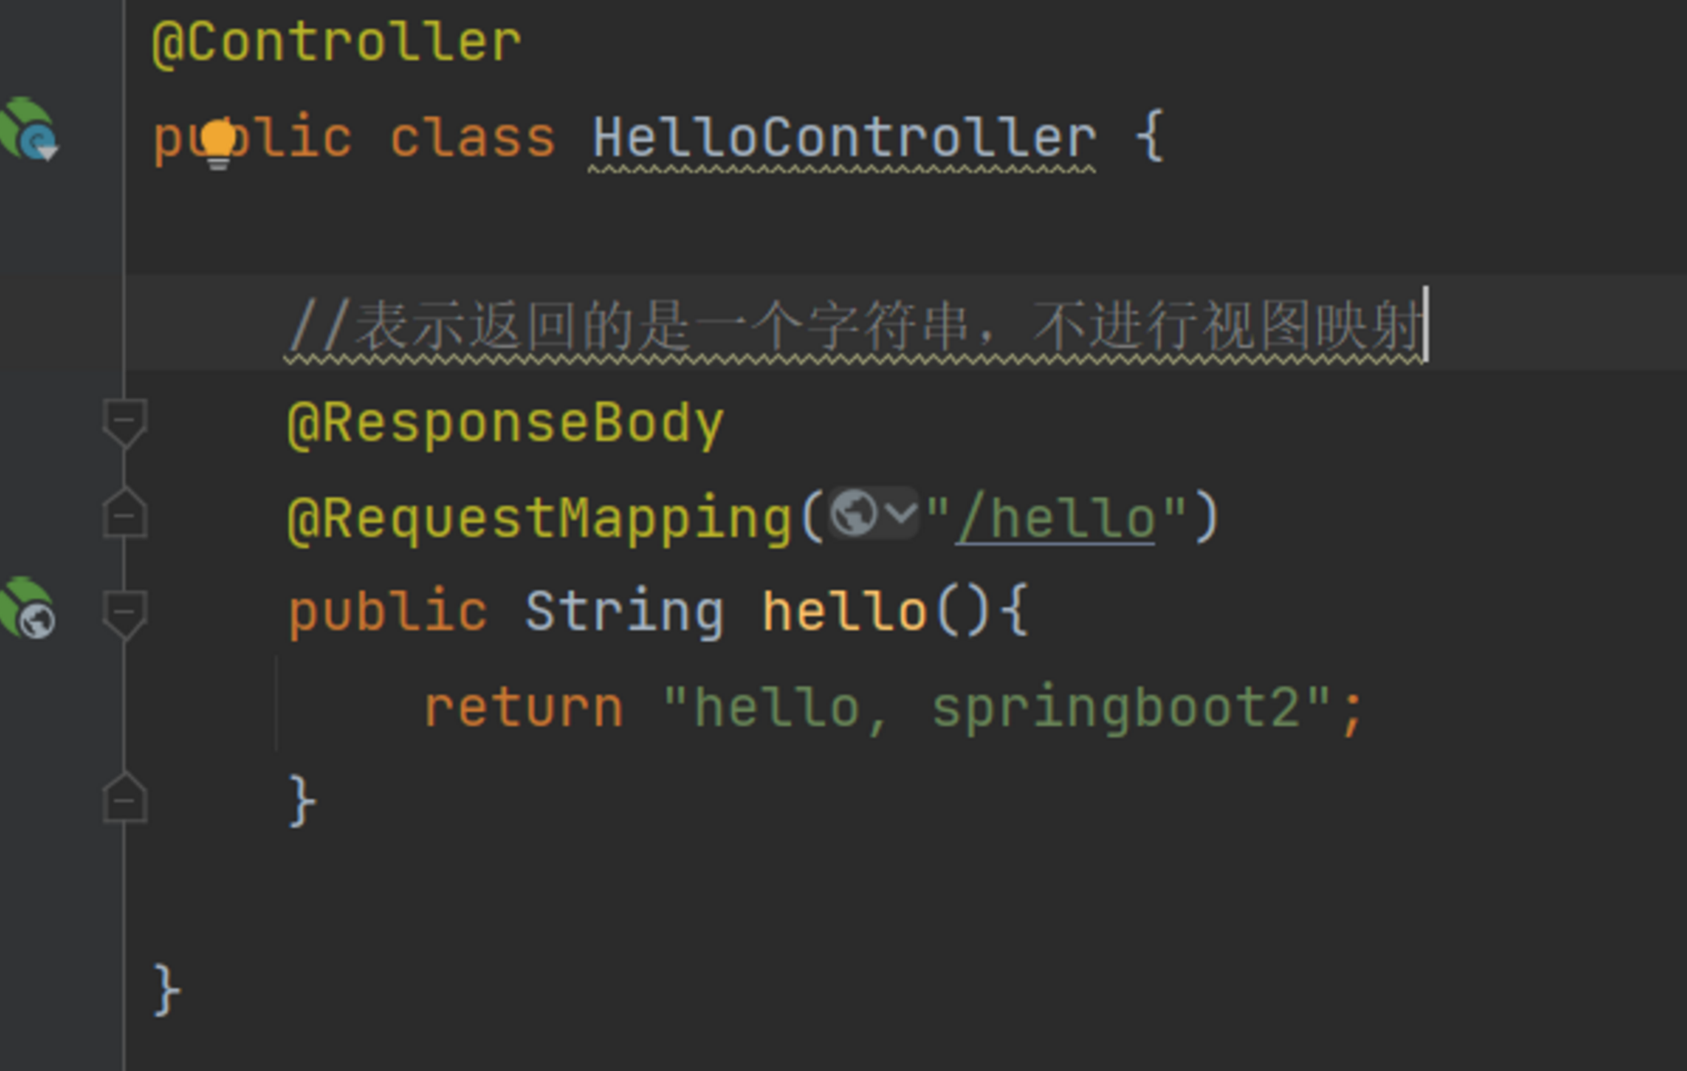Click the @Controller annotation
This screenshot has width=1687, height=1071.
[x=337, y=43]
